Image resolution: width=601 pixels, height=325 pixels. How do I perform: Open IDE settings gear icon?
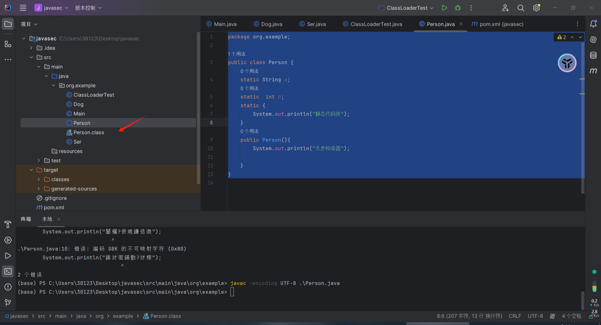(536, 8)
